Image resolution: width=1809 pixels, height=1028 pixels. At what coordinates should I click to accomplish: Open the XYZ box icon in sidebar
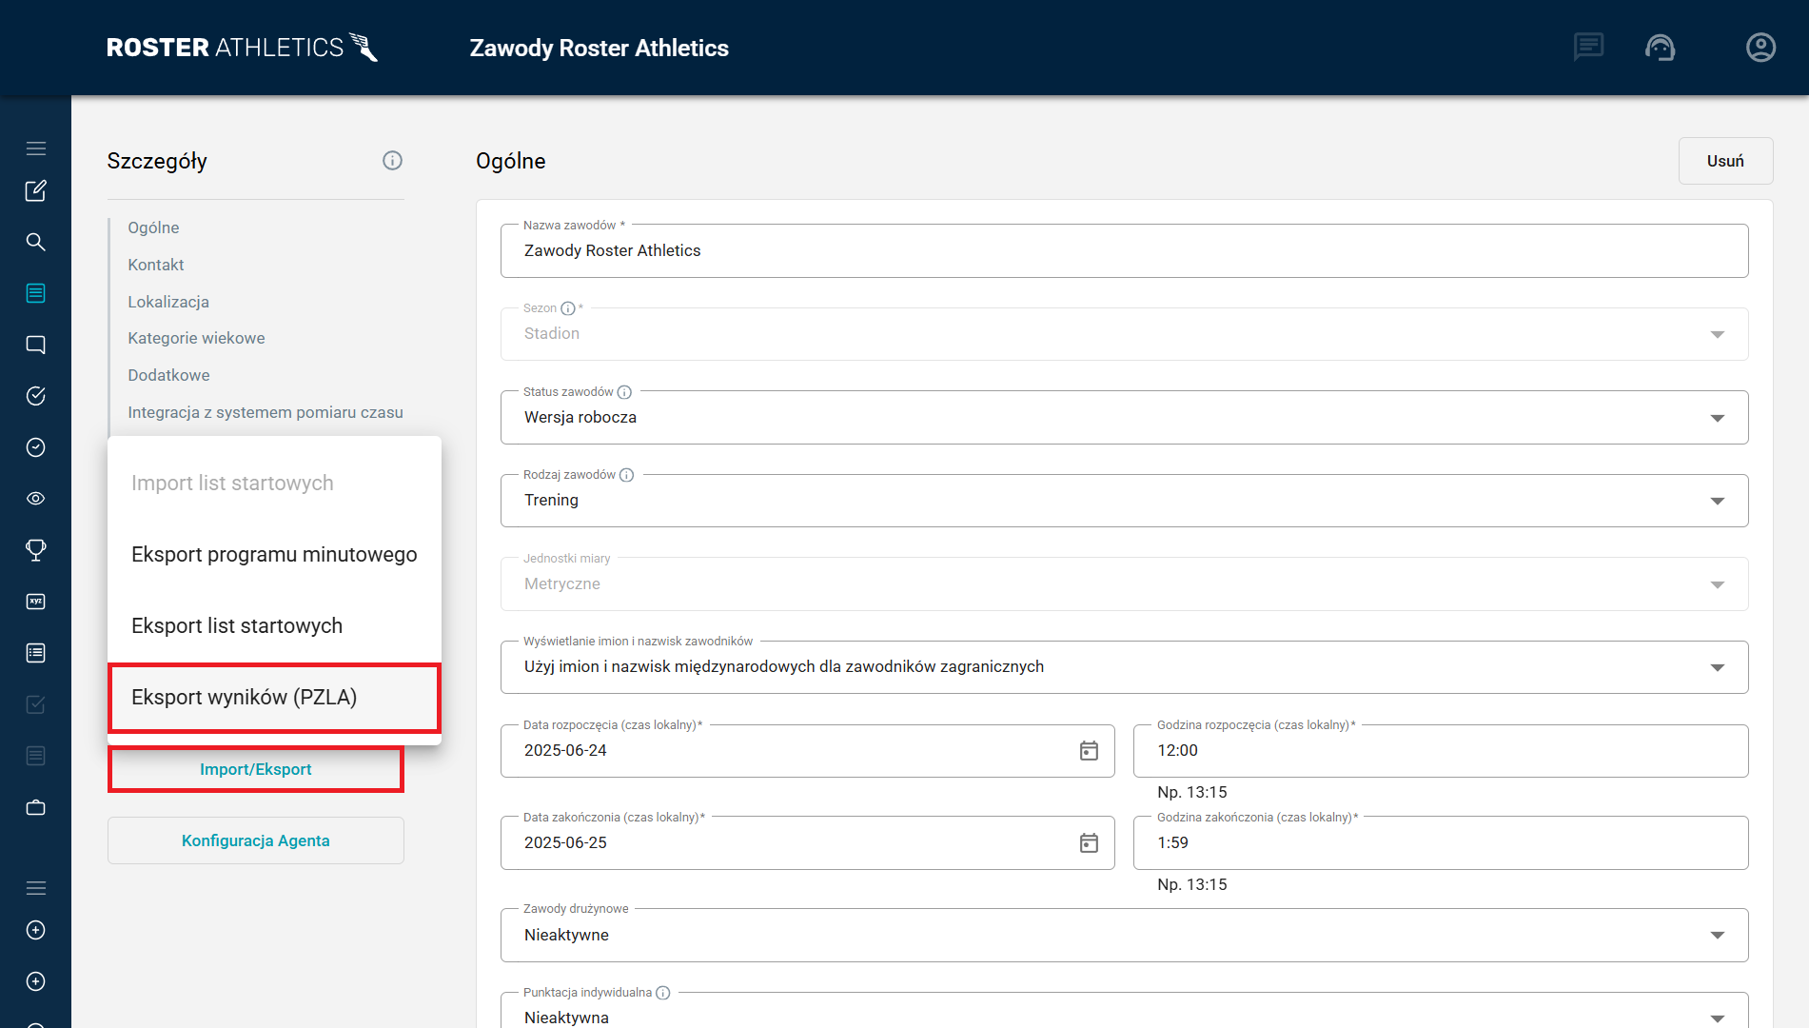35,602
